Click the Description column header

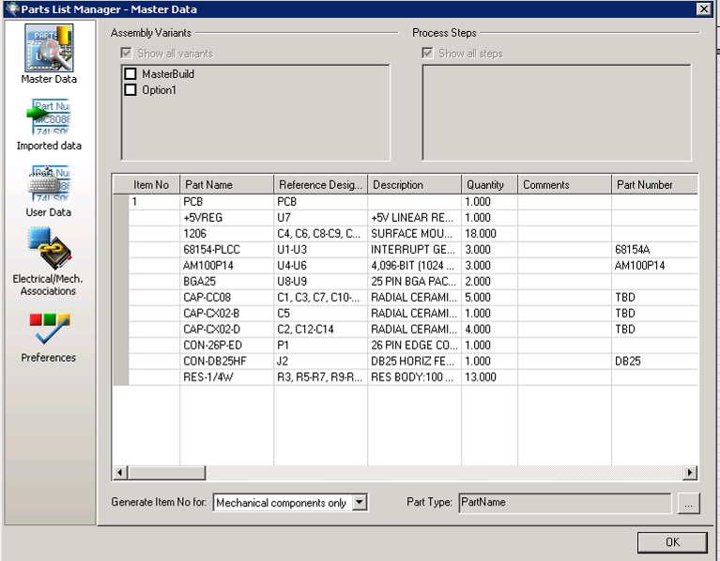click(x=414, y=185)
